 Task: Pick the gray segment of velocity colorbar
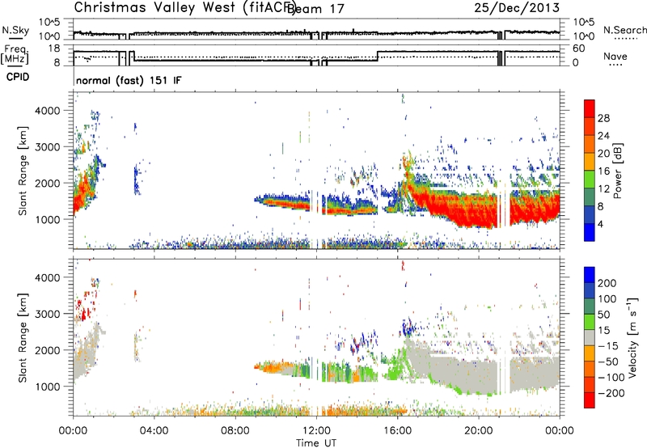[590, 337]
